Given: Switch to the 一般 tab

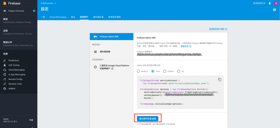Looking at the screenshot, I should (x=43, y=17).
